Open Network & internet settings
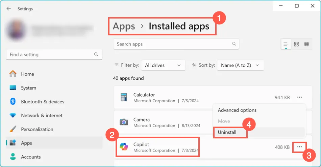The height and width of the screenshot is (167, 321). click(54, 115)
